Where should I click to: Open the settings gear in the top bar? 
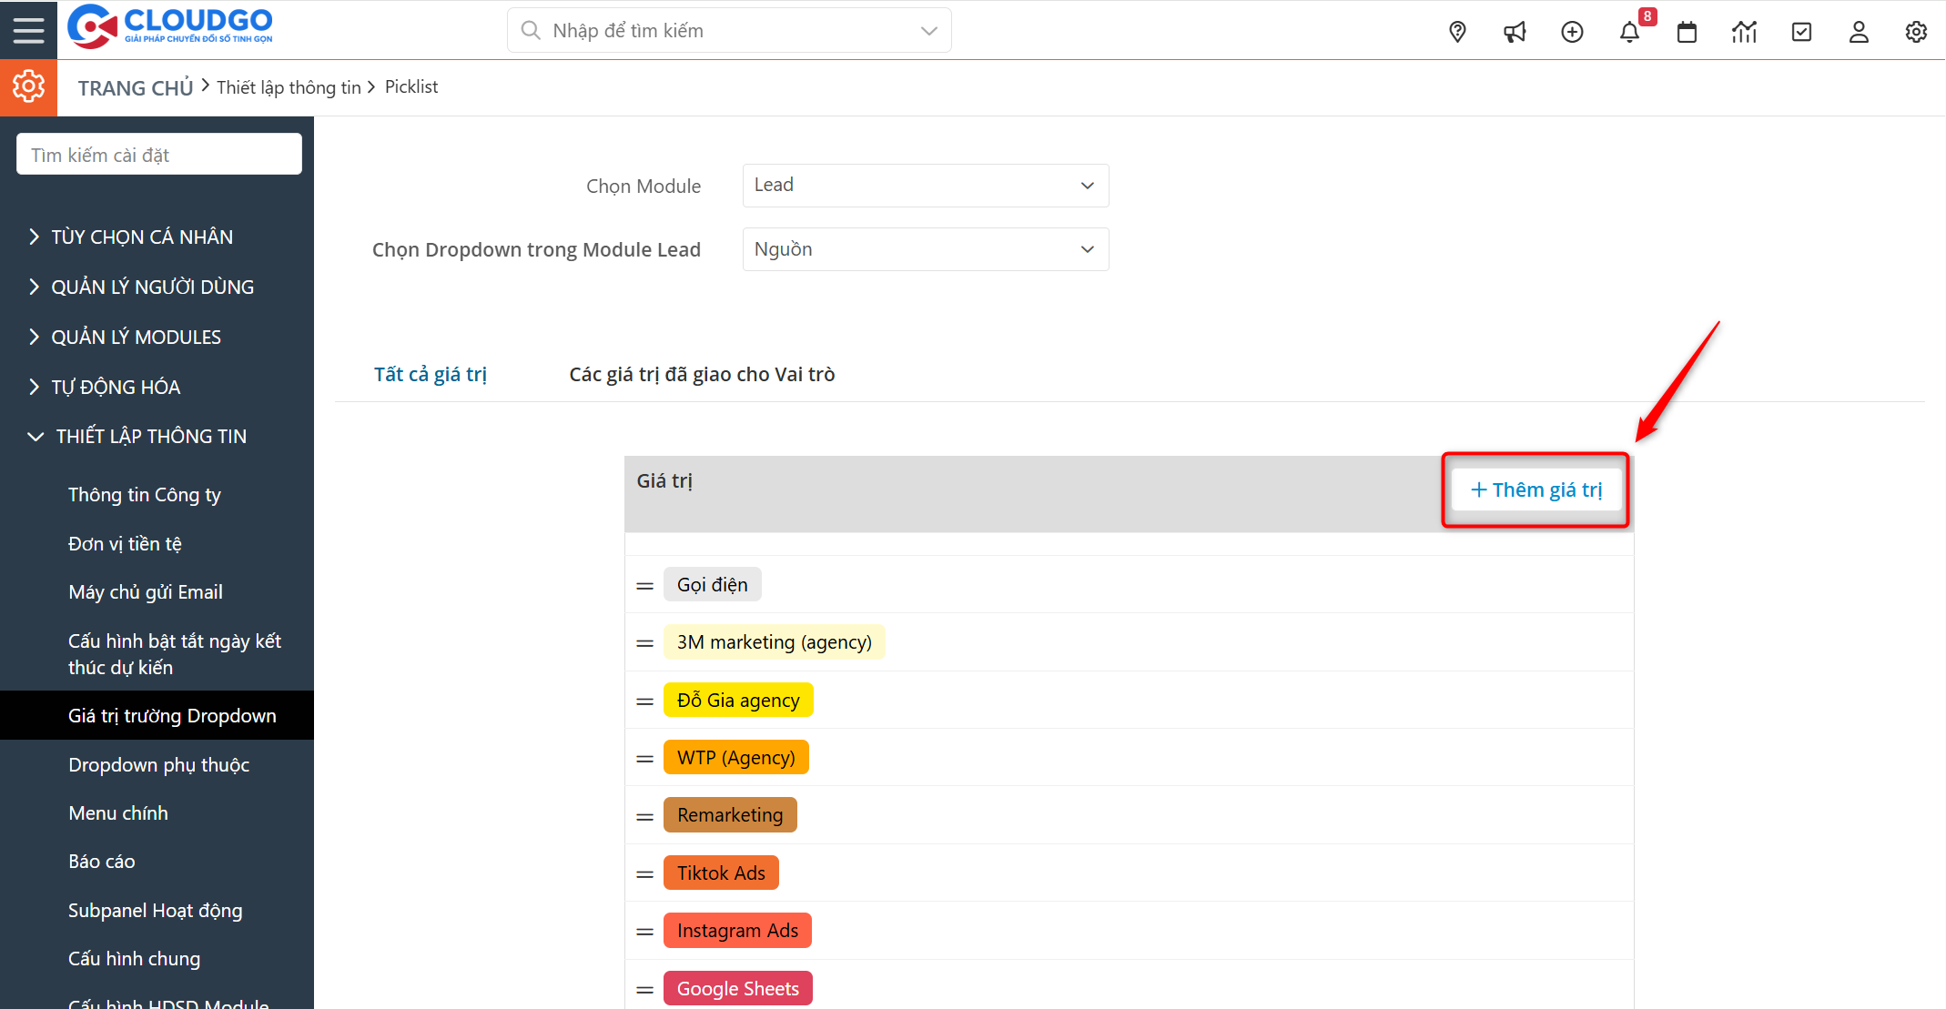1916,31
